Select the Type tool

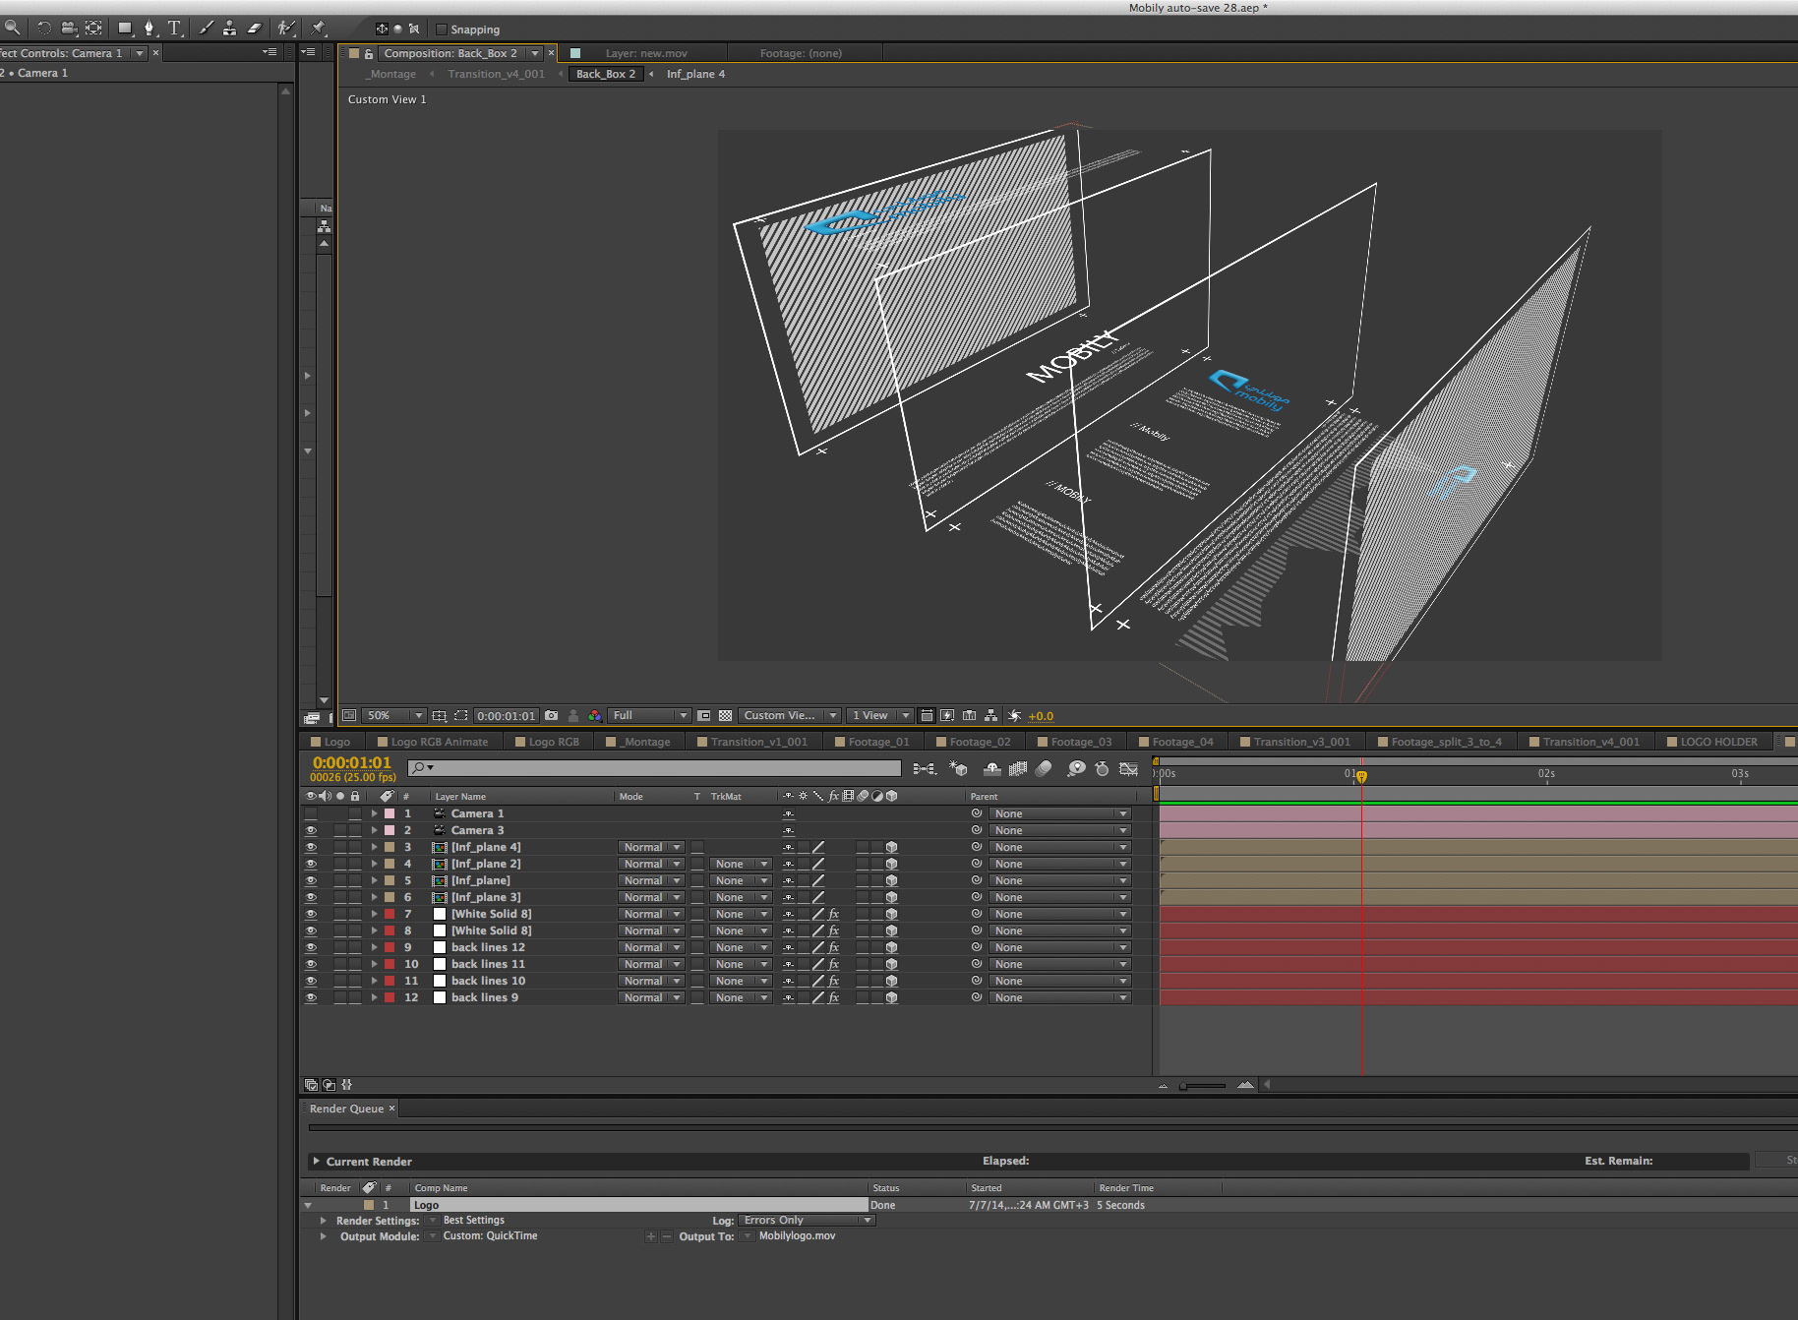click(175, 28)
